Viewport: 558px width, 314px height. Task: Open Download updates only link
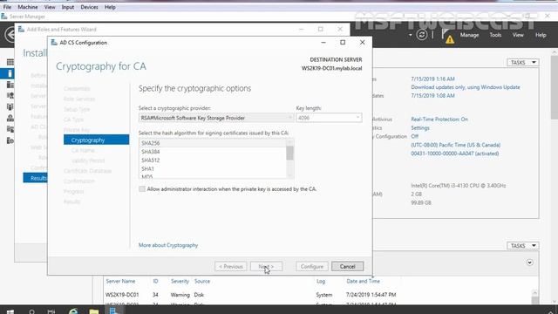point(466,87)
